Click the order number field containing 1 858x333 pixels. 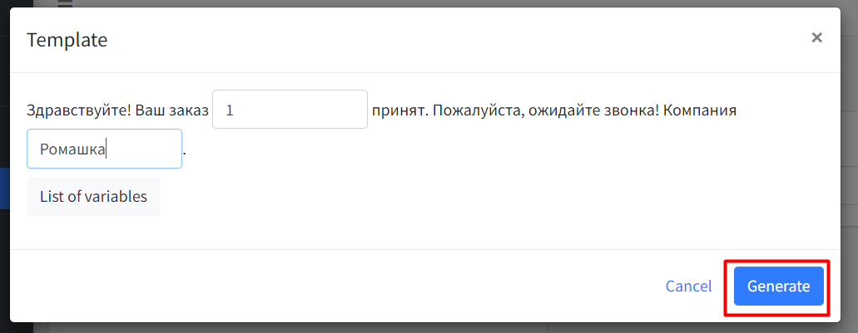point(290,110)
